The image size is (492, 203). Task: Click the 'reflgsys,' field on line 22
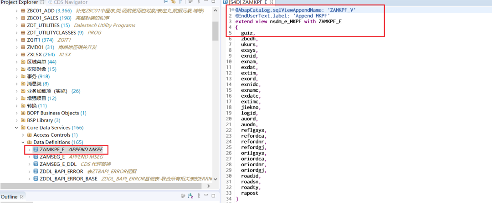click(253, 130)
